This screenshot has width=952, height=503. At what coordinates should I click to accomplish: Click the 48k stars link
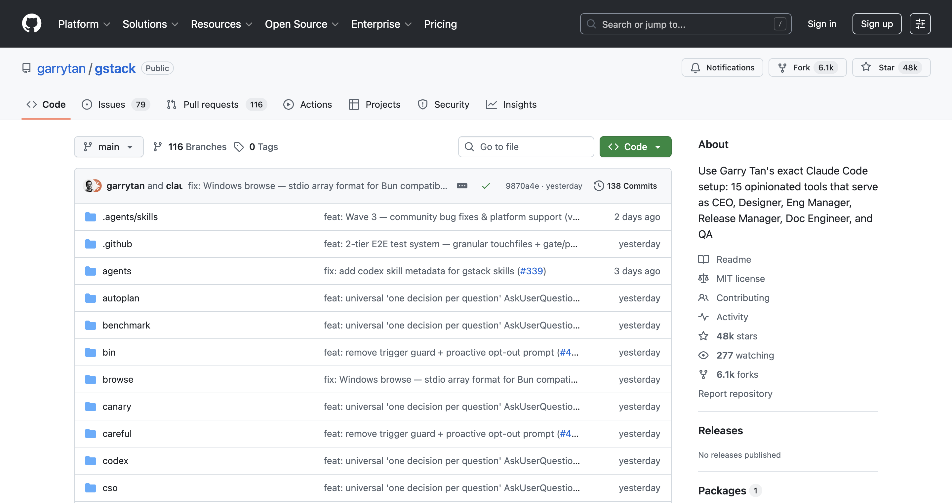click(737, 336)
